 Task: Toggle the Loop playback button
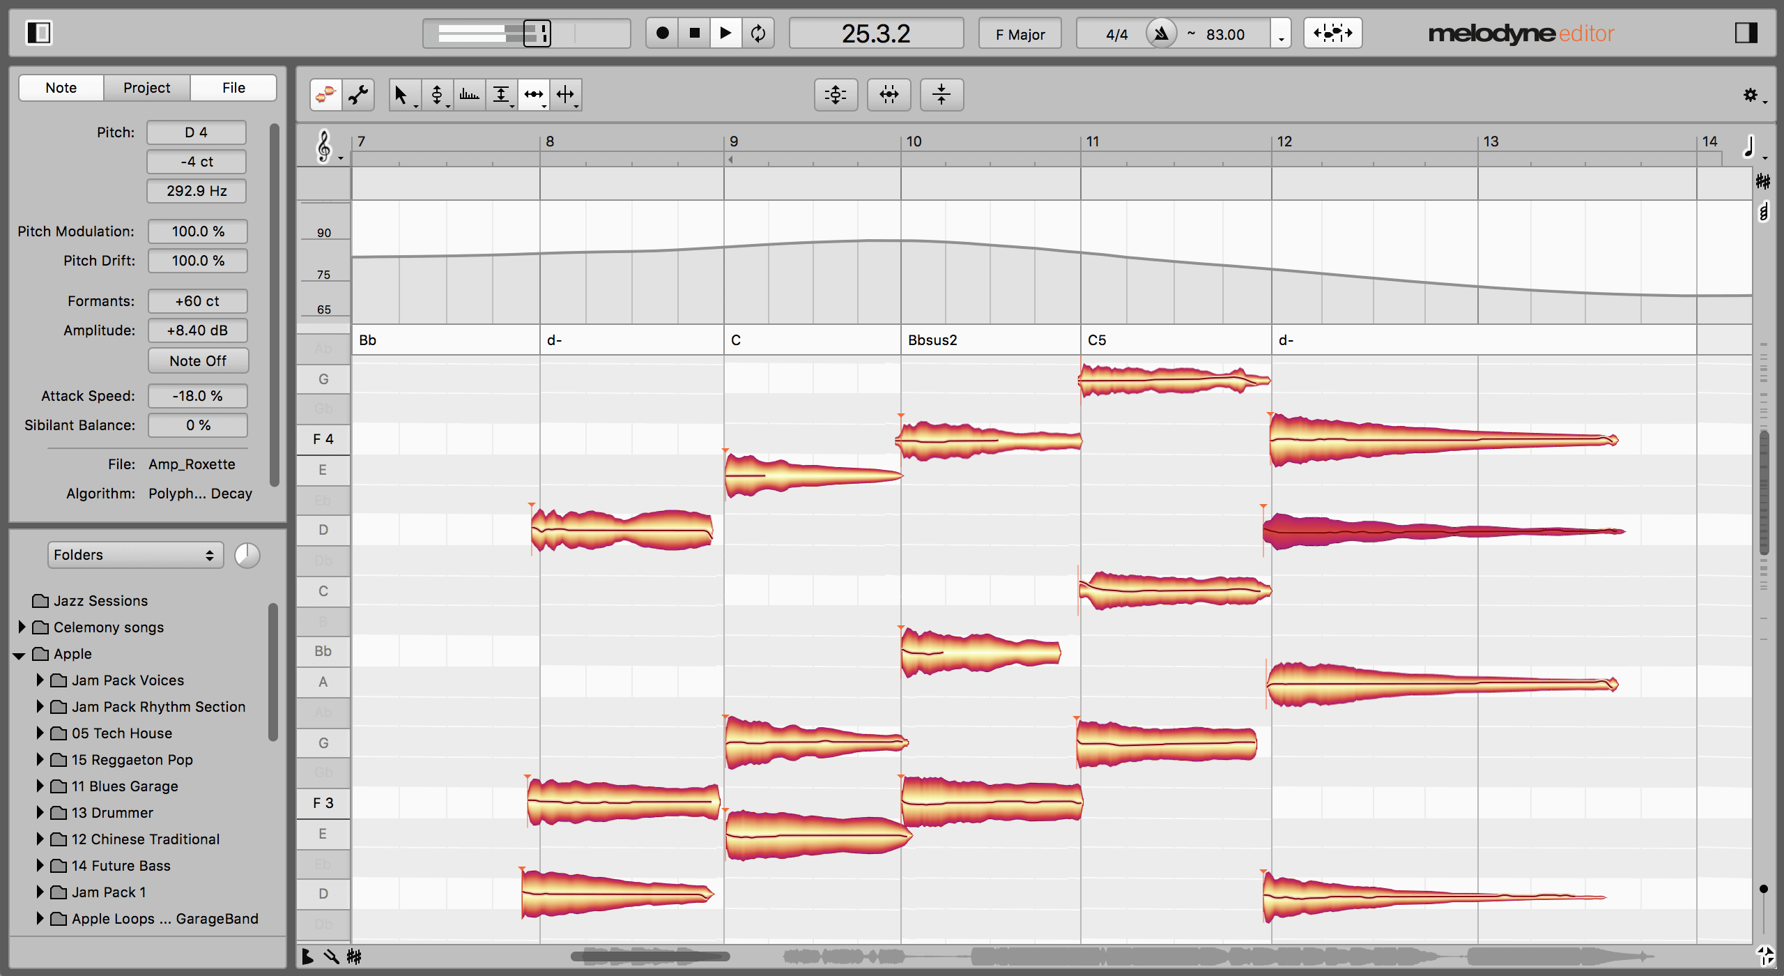[758, 31]
